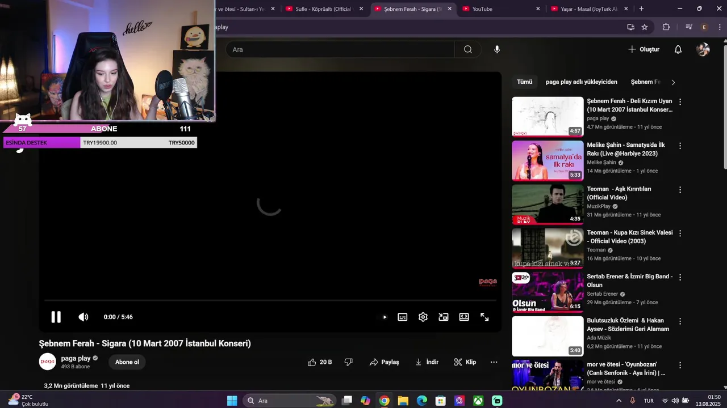Download the video with the İndir button
Viewport: 727px width, 408px height.
[x=427, y=362]
